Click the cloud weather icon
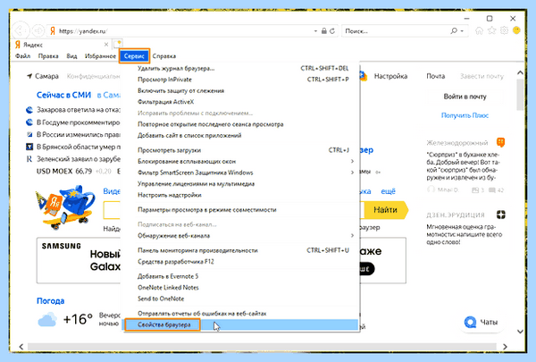 pos(47,319)
